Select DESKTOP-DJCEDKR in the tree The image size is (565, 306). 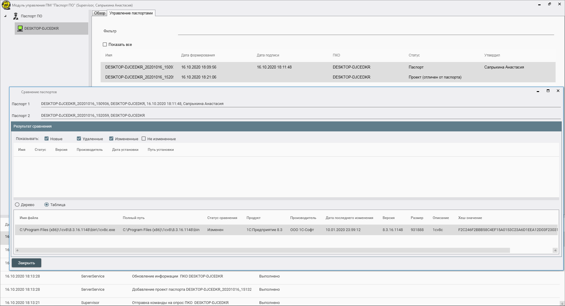[51, 29]
